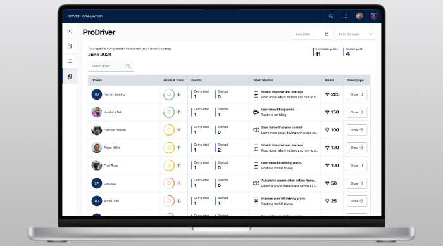The width and height of the screenshot is (443, 246).
Task: Click HJ avatar in first driver row
Action: tap(97, 94)
